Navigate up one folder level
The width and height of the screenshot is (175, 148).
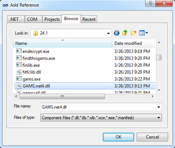point(125,33)
